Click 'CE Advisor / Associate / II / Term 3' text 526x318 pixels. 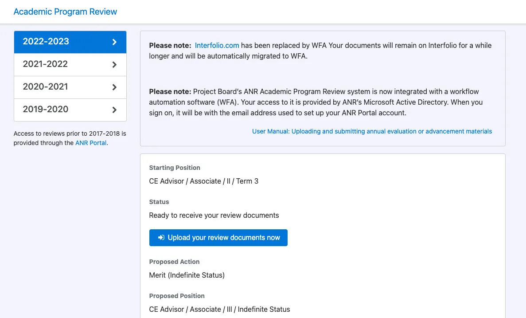(203, 181)
